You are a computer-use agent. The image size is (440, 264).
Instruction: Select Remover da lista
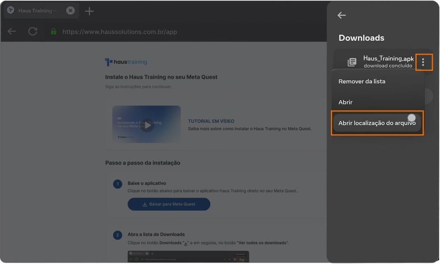tap(362, 81)
